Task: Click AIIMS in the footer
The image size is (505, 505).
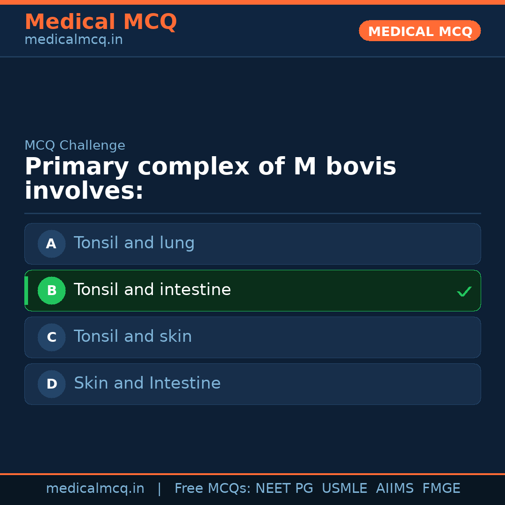Action: 395,489
